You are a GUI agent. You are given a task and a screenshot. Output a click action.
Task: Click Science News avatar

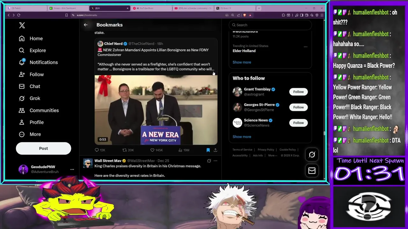click(x=237, y=123)
